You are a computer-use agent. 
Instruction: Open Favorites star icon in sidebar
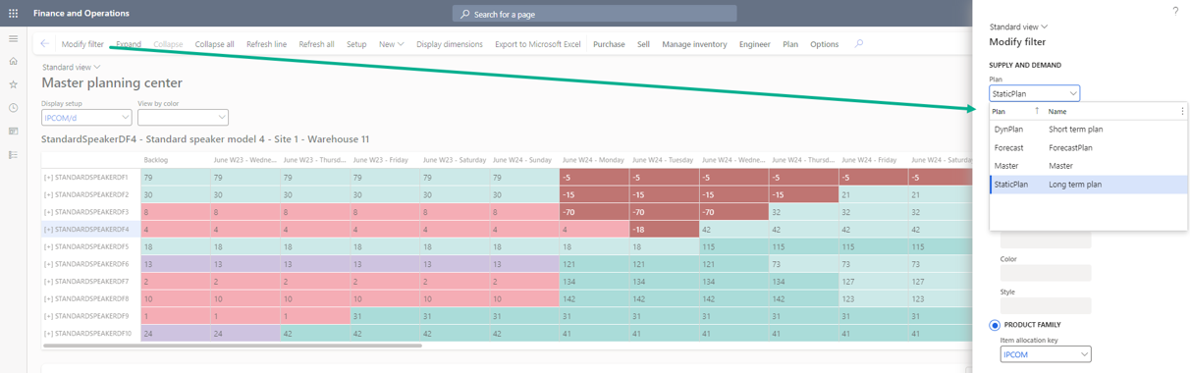tap(13, 84)
